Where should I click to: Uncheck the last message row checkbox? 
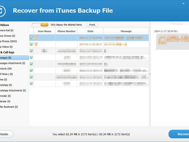(x=31, y=84)
